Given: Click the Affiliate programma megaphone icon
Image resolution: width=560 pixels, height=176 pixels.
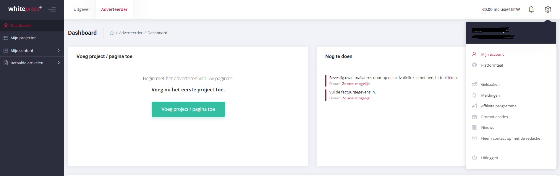Looking at the screenshot, I should click(474, 106).
